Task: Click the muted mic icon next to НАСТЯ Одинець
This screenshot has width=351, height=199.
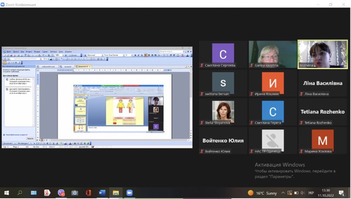Action: pyautogui.click(x=251, y=151)
